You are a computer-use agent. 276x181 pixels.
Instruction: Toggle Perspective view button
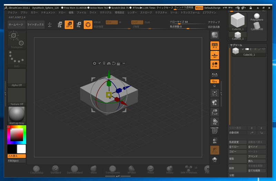(215, 46)
